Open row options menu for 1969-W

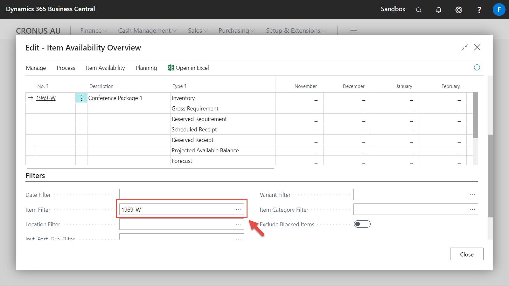pos(81,98)
